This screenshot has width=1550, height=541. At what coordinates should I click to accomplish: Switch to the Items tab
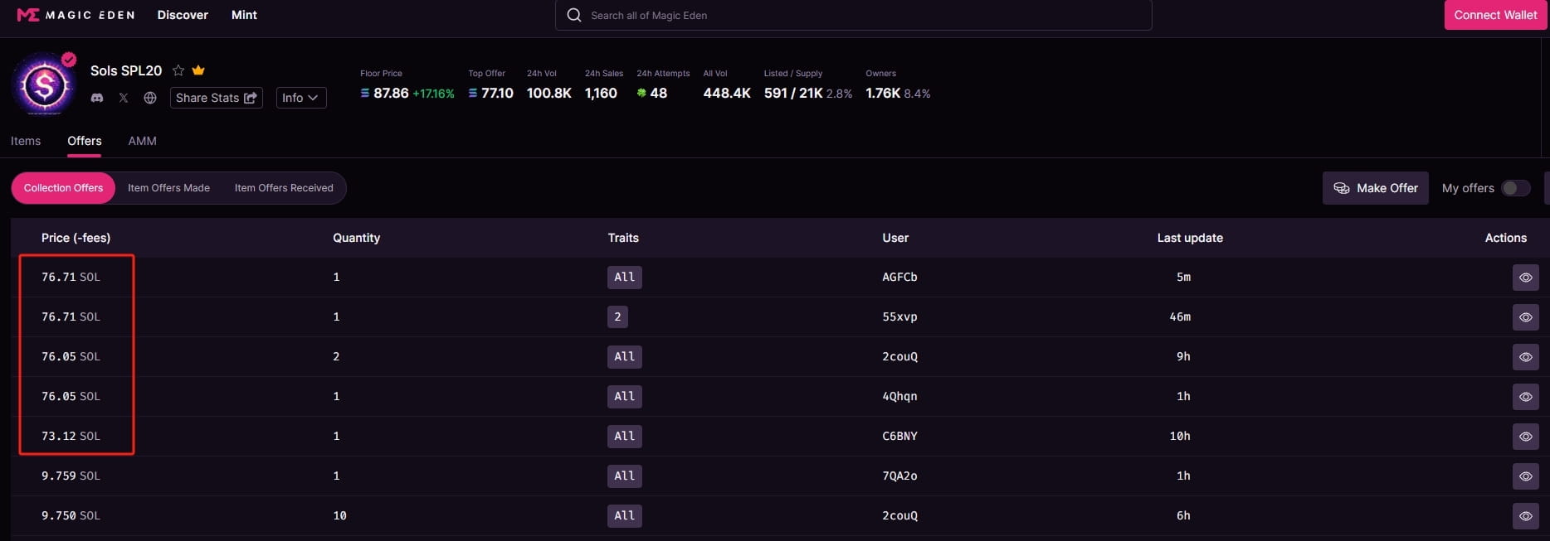coord(26,141)
